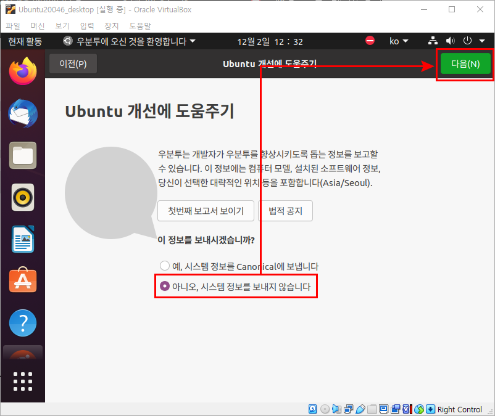Expand the system menu arrow in top bar
Image resolution: width=495 pixels, height=416 pixels.
click(482, 41)
